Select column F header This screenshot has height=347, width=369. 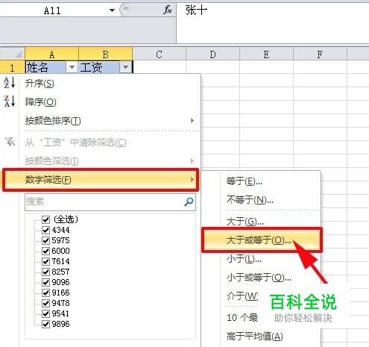click(320, 54)
